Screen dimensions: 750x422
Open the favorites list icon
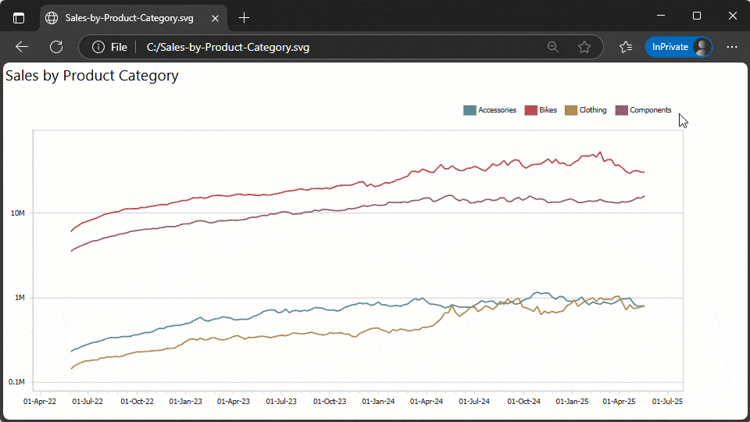[626, 47]
